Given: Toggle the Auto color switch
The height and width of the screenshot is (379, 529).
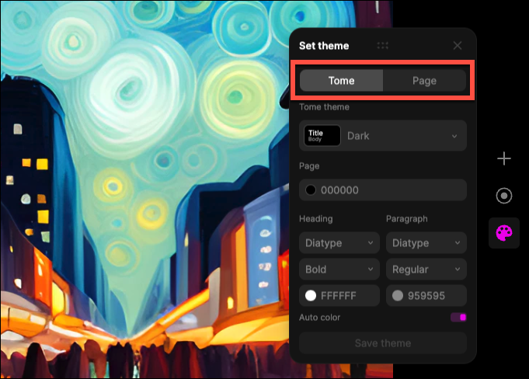Looking at the screenshot, I should [x=458, y=318].
